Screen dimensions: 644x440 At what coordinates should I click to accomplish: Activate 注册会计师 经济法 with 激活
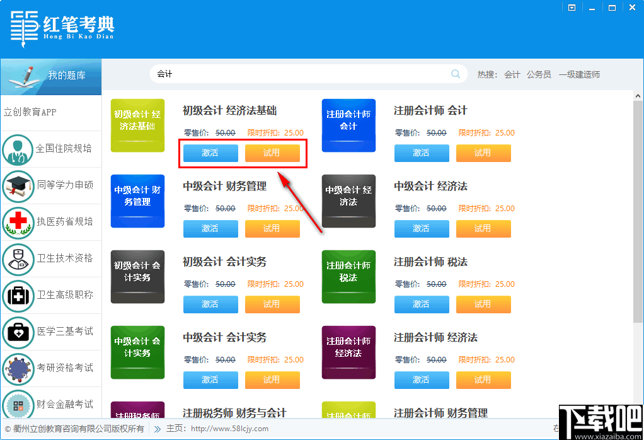[422, 379]
